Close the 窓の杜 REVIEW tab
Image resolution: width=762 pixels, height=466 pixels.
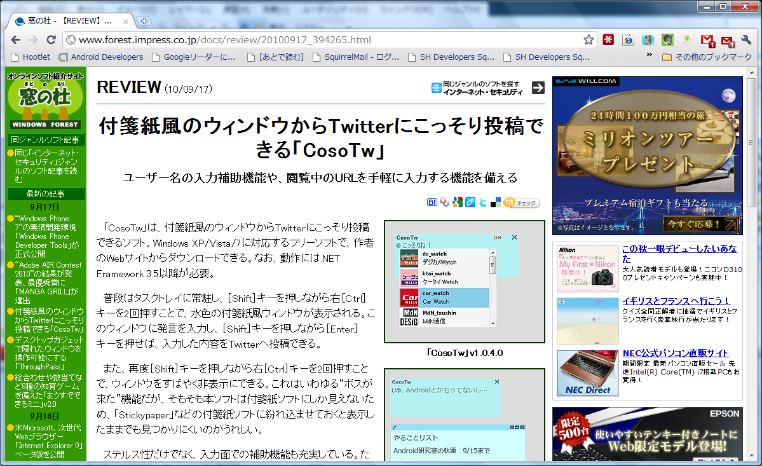pos(125,22)
